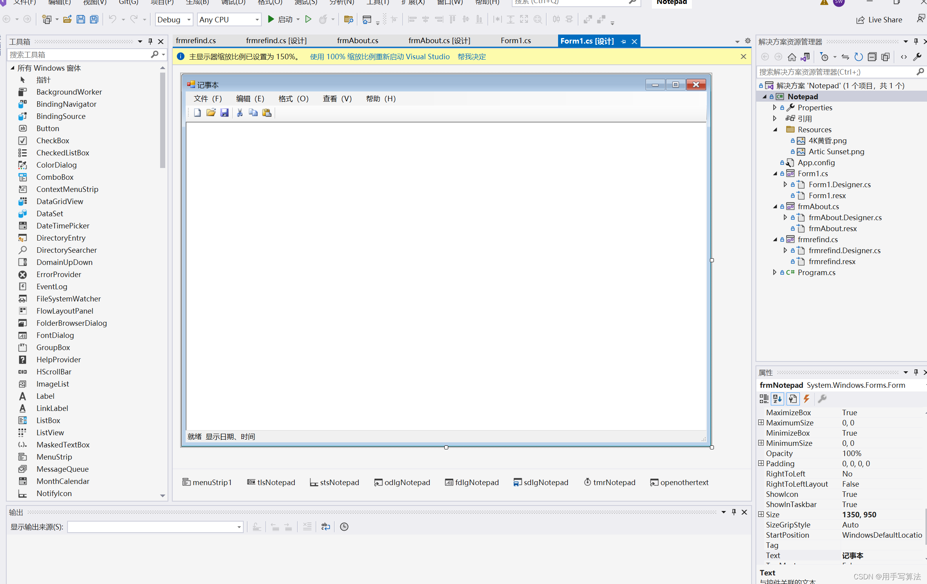
Task: Click the Property Pages wrench icon in Properties panel
Action: point(822,399)
